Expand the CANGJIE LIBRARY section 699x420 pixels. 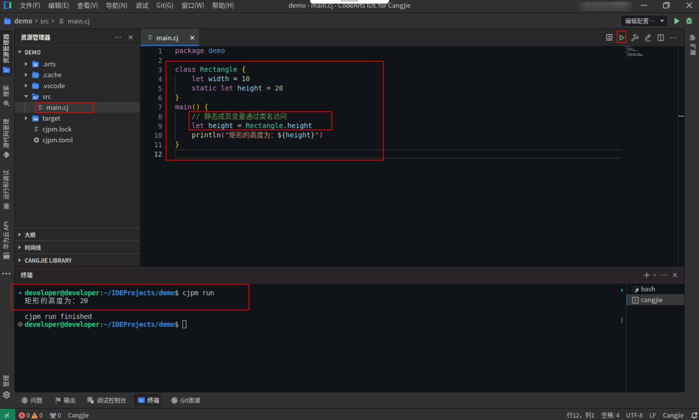pyautogui.click(x=77, y=260)
